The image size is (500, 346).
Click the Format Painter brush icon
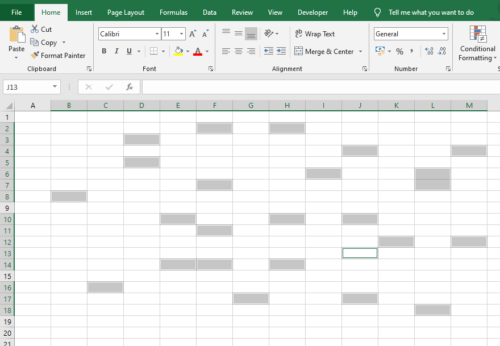click(35, 55)
